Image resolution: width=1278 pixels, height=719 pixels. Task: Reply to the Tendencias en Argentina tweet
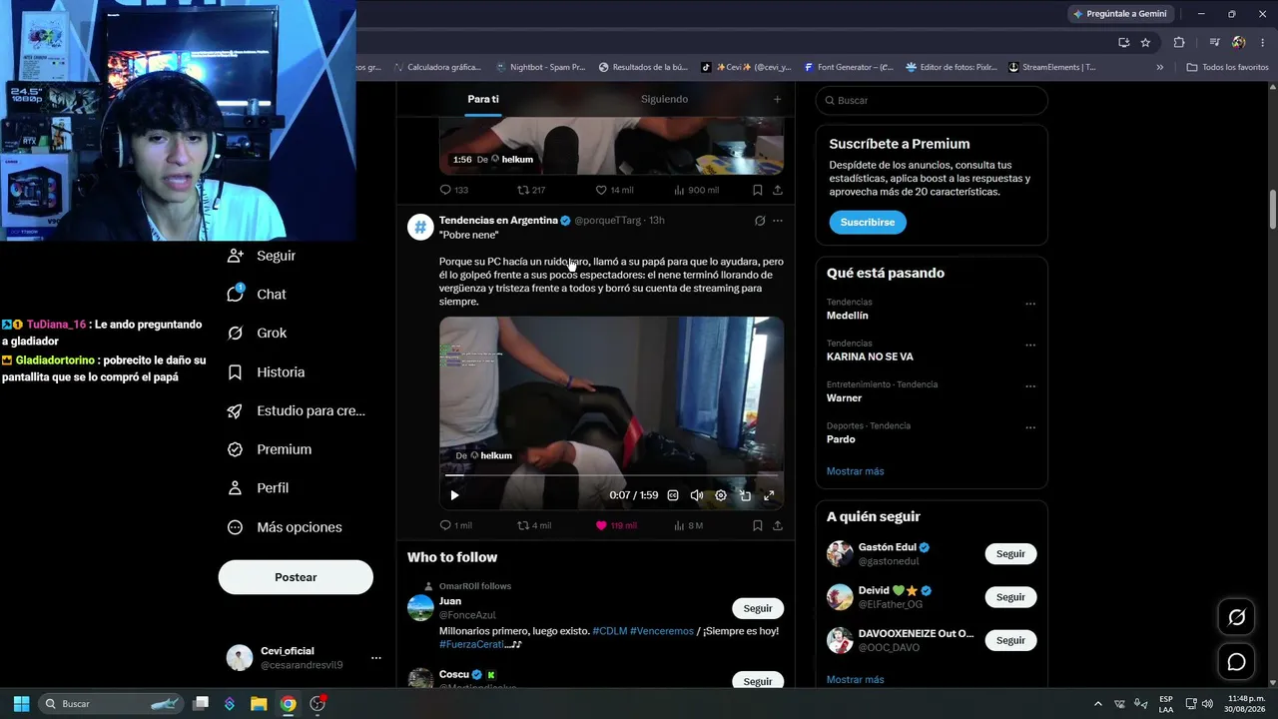455,525
